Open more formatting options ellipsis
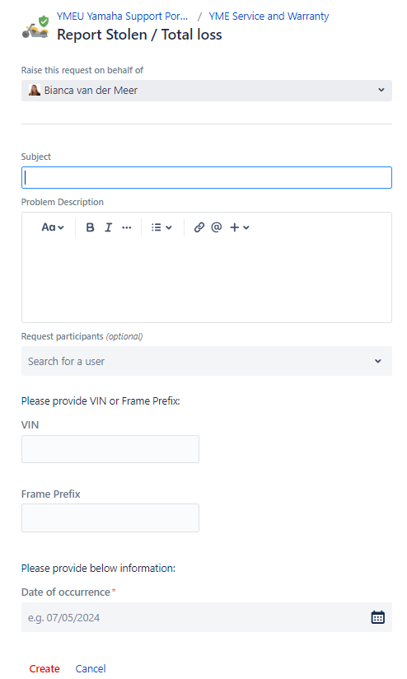Image resolution: width=407 pixels, height=679 pixels. click(x=126, y=227)
